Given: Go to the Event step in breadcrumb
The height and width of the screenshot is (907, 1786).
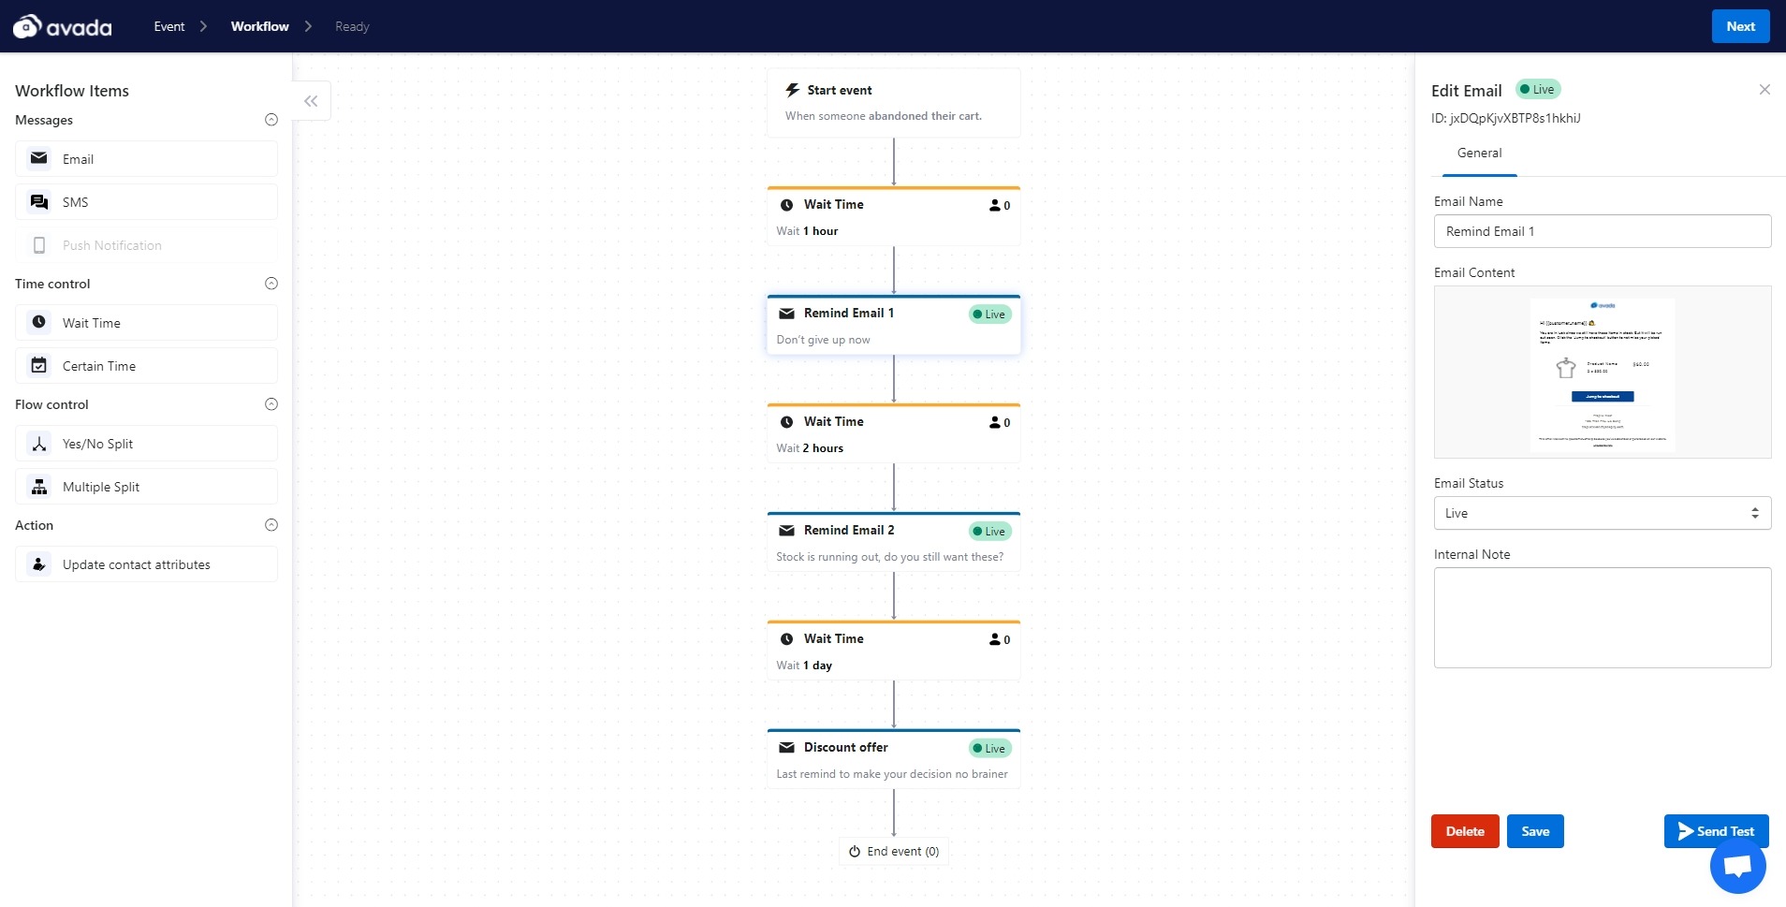Looking at the screenshot, I should coord(169,26).
